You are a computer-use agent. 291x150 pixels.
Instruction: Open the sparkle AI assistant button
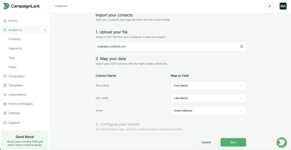point(270,6)
